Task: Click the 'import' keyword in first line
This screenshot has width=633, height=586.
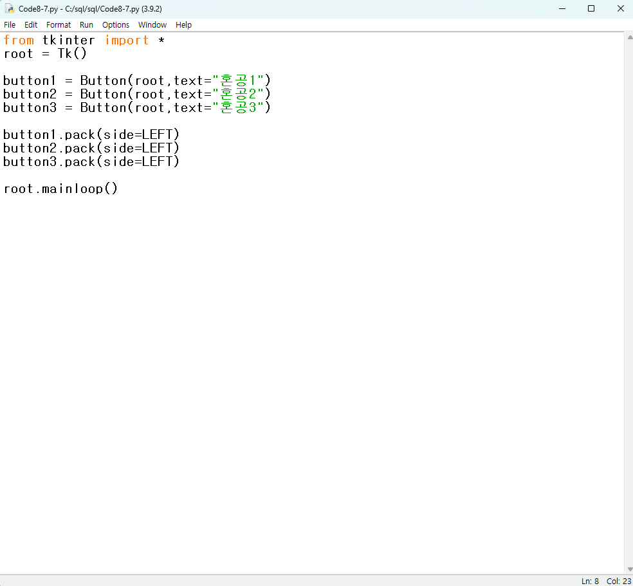Action: (127, 41)
